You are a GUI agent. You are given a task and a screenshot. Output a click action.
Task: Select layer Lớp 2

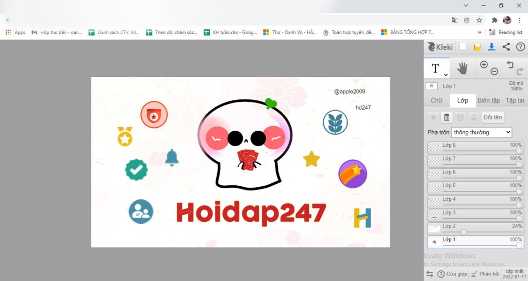(476, 229)
